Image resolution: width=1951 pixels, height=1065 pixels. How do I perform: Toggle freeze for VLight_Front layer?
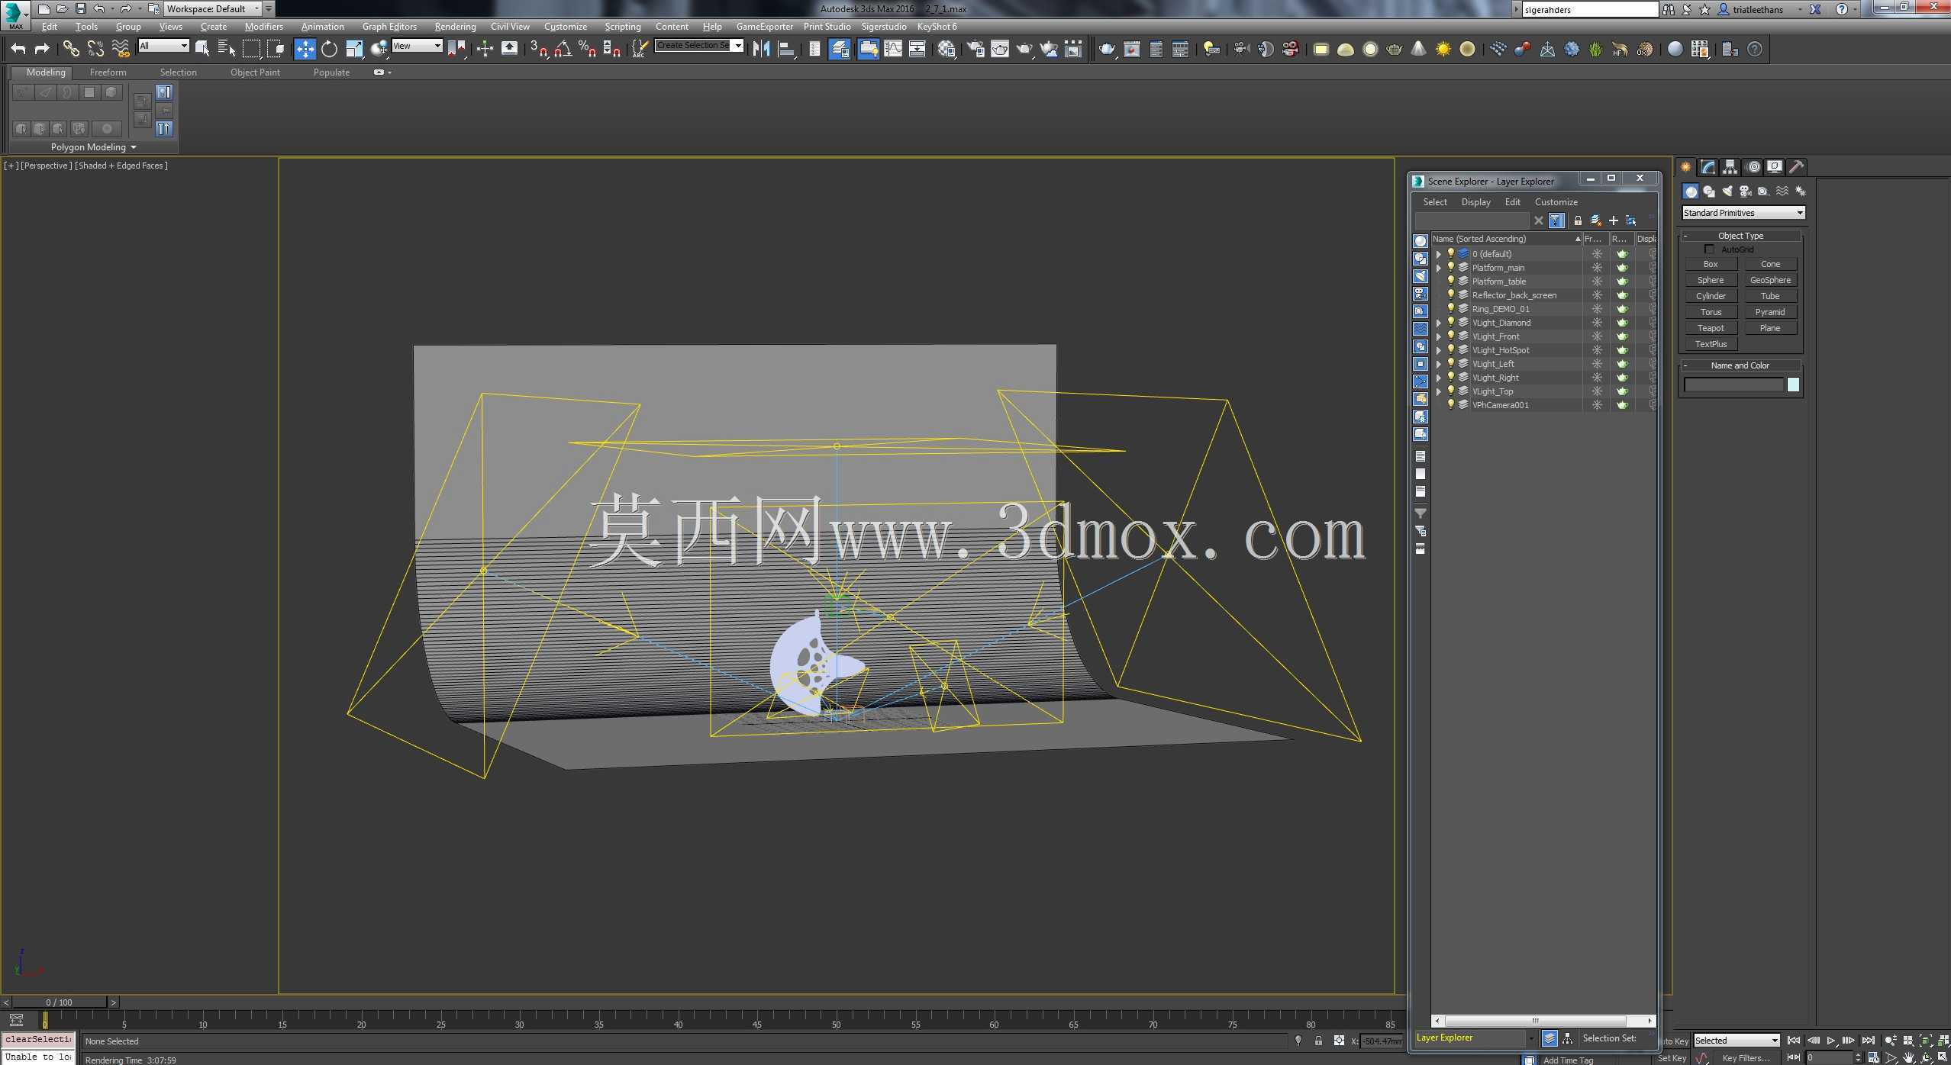tap(1597, 336)
